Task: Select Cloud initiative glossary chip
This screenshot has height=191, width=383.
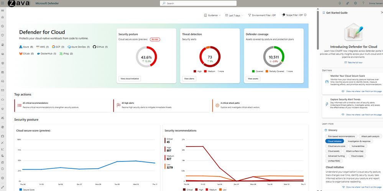Action: point(335,141)
